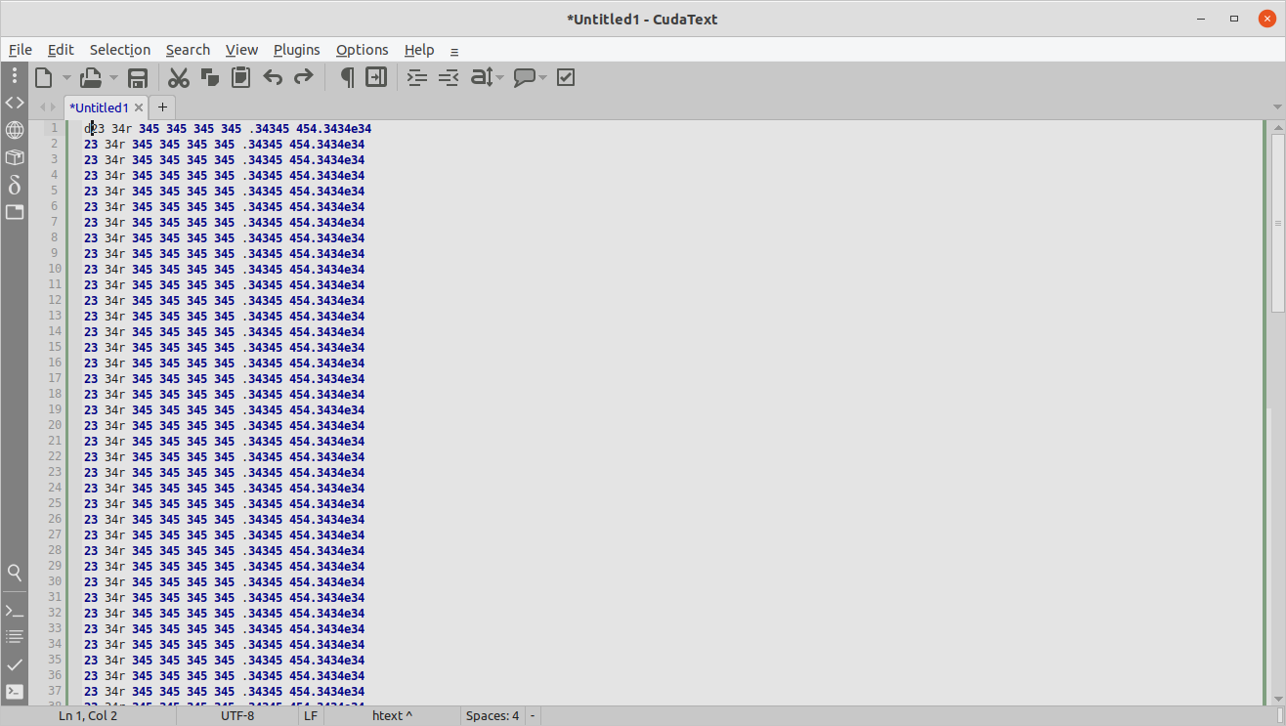Open Code Tree sidebar panel icon
This screenshot has height=726, width=1286.
(15, 103)
